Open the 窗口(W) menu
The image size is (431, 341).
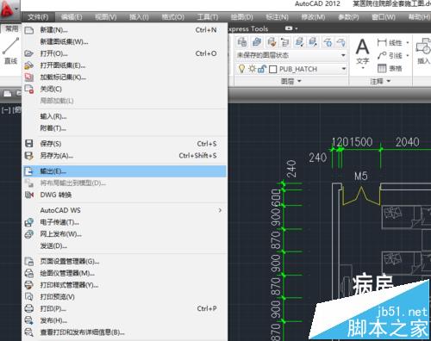pos(384,17)
